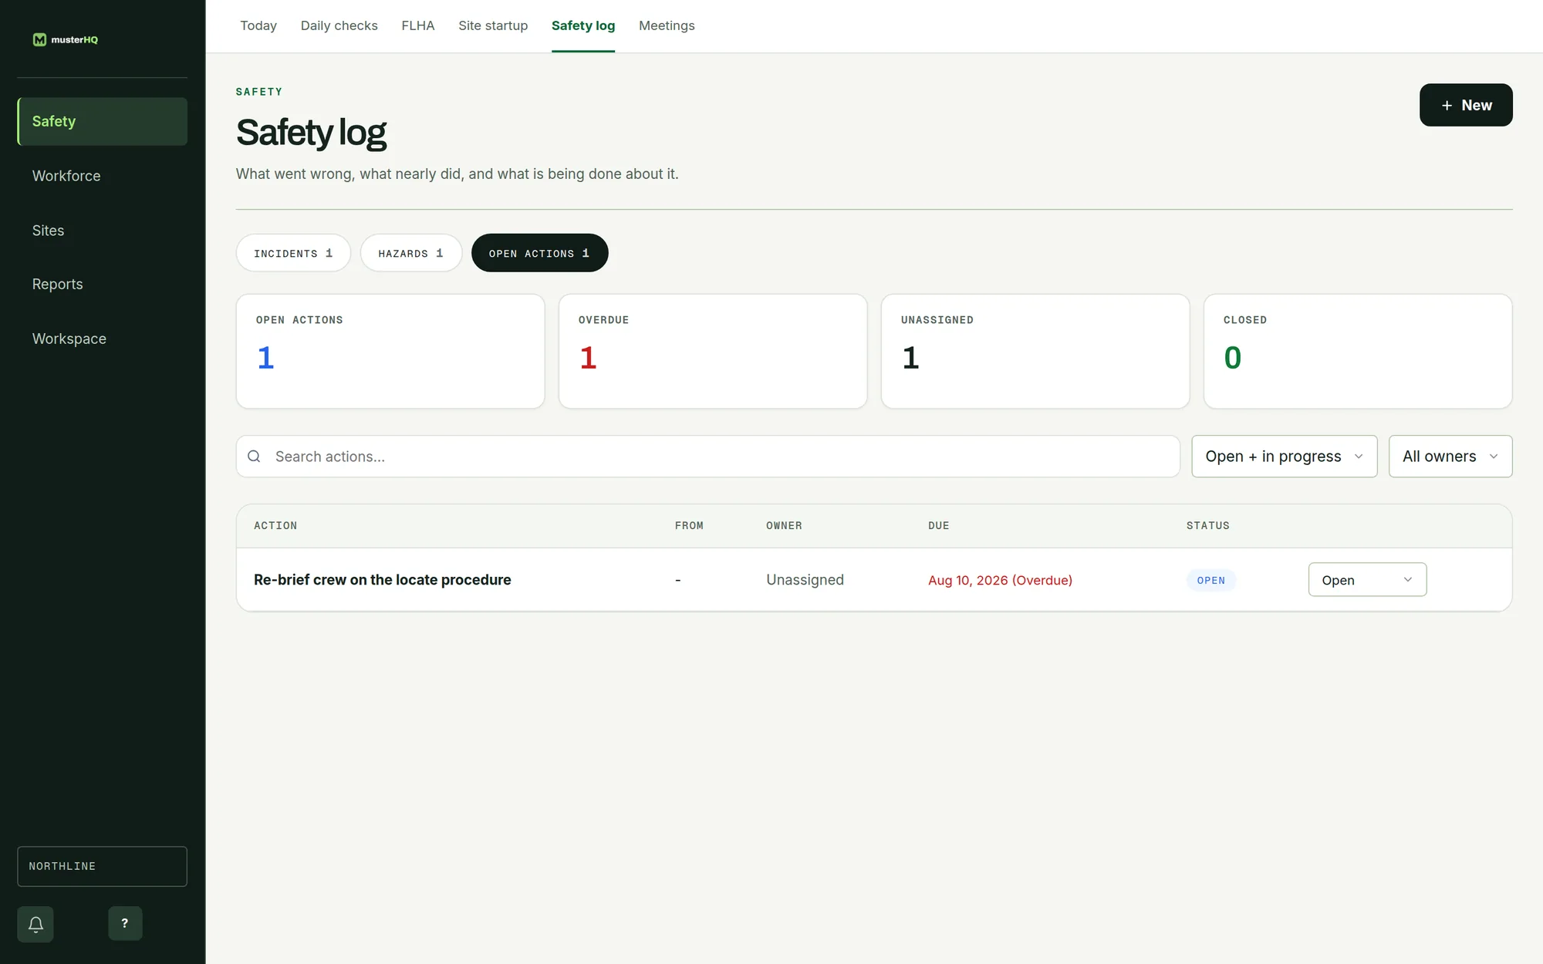Switch to the Meetings tab
1543x964 pixels.
[667, 25]
